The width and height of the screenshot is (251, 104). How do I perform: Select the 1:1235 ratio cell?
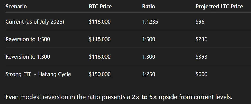pyautogui.click(x=150, y=22)
